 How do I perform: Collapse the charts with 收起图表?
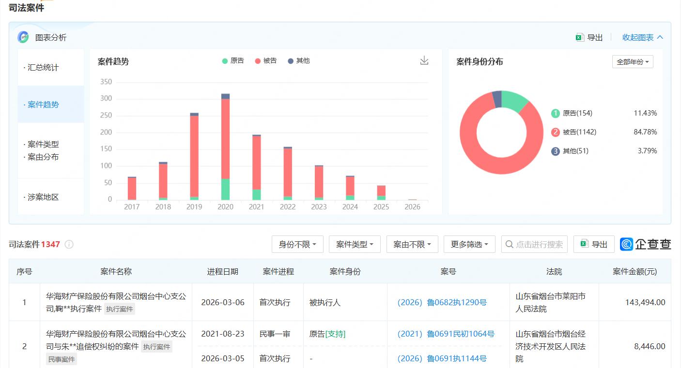(x=642, y=38)
